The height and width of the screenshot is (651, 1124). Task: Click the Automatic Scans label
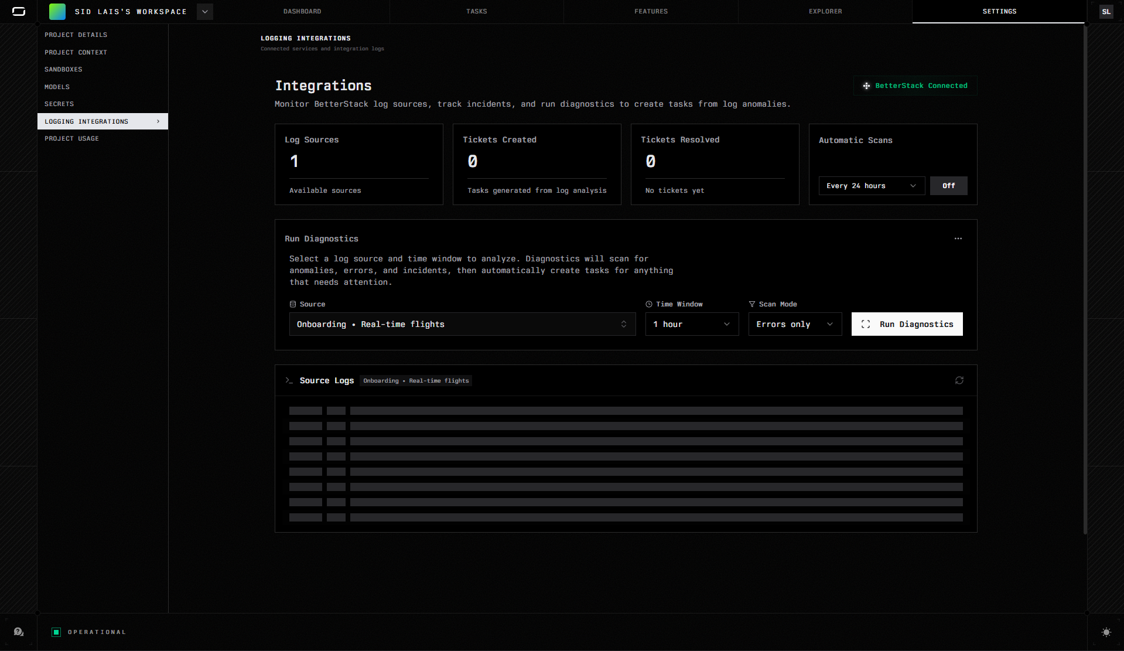click(x=856, y=140)
